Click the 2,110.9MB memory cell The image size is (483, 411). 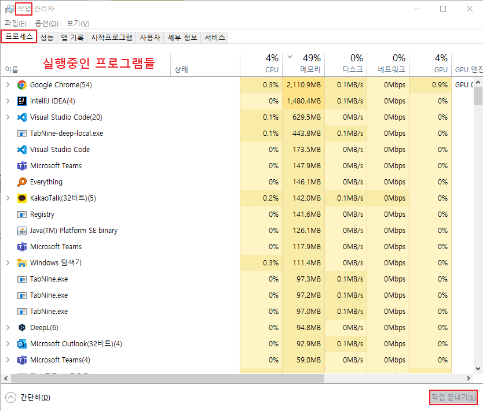(x=303, y=85)
